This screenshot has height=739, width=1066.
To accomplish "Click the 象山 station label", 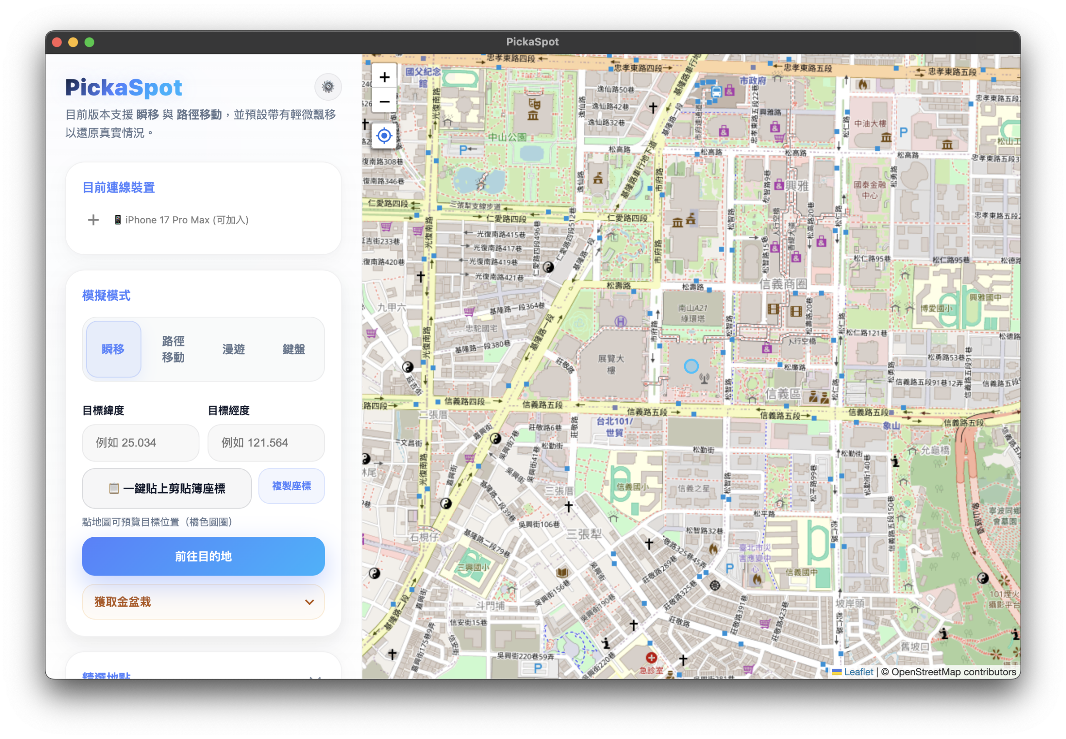I will (891, 426).
